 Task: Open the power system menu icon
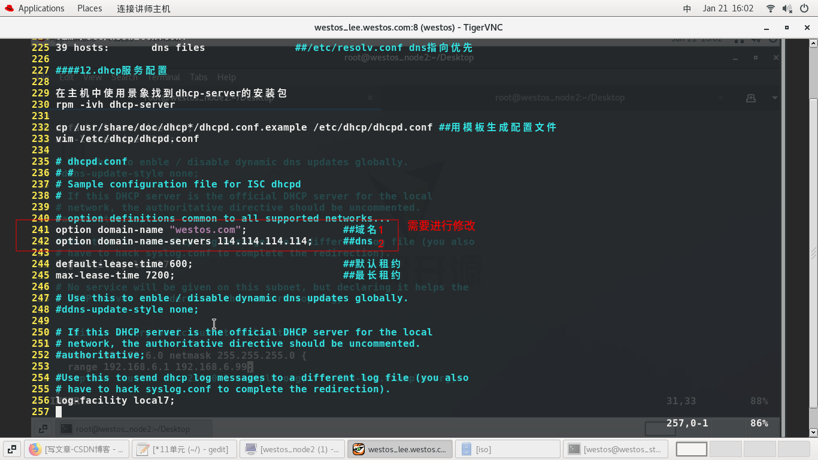pos(804,8)
